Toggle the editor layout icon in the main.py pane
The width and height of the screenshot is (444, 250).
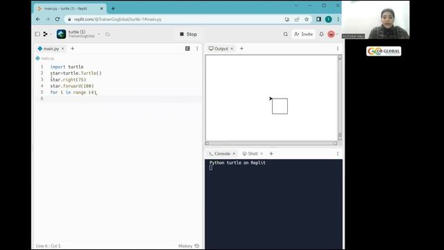(187, 49)
